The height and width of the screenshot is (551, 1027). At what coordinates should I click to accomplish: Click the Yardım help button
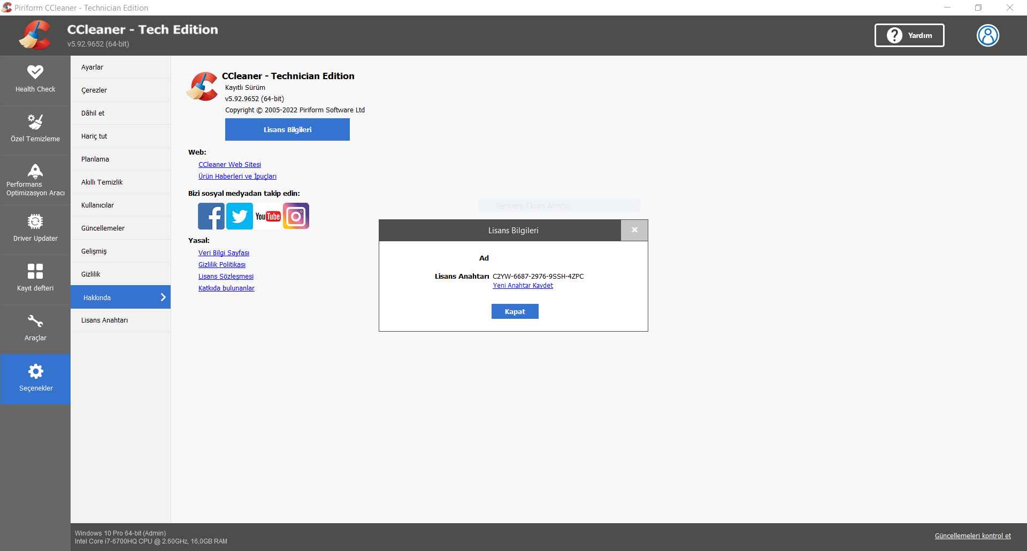pyautogui.click(x=909, y=35)
